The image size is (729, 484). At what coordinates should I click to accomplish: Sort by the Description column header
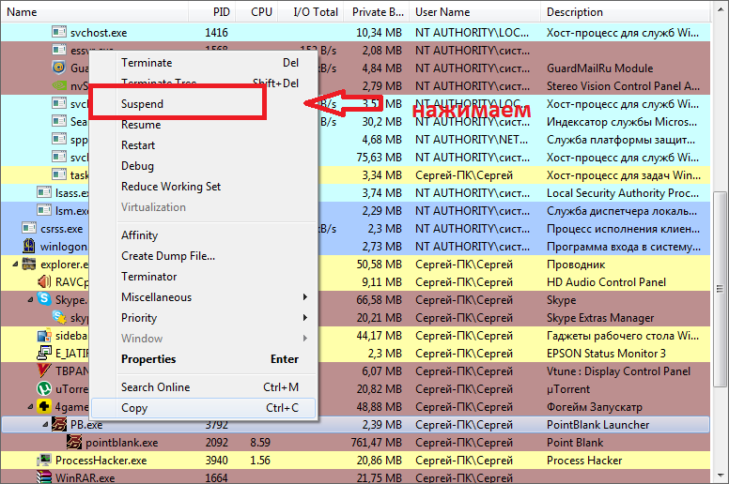626,12
